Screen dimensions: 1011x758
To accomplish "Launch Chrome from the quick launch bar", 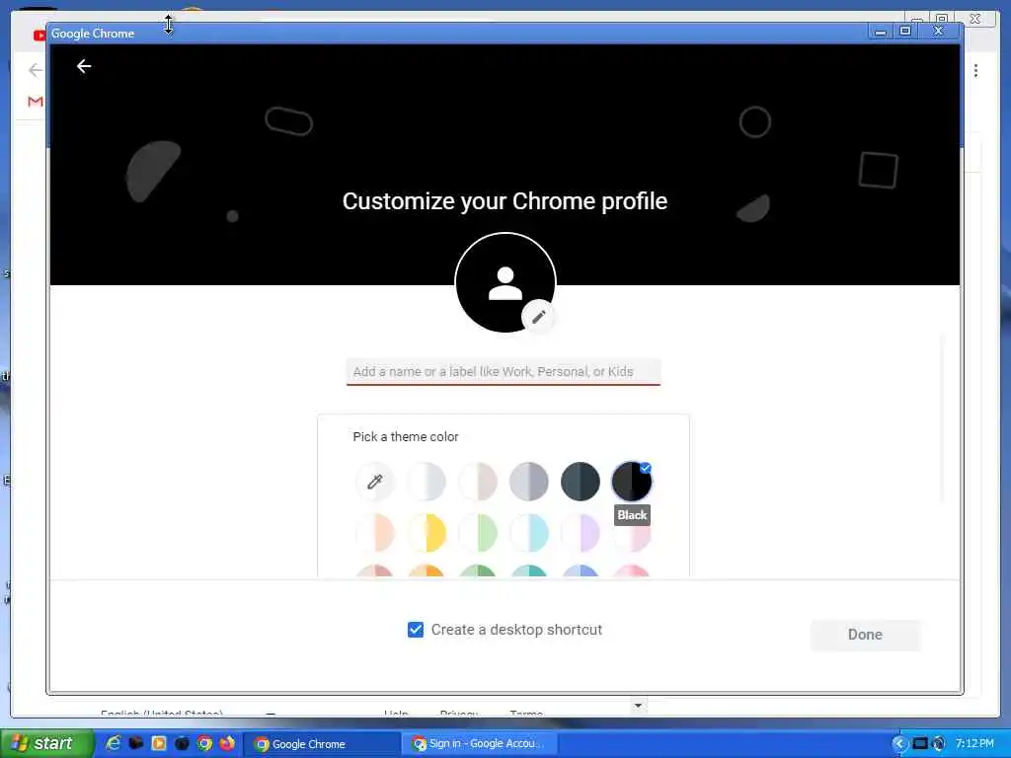I will [x=204, y=743].
